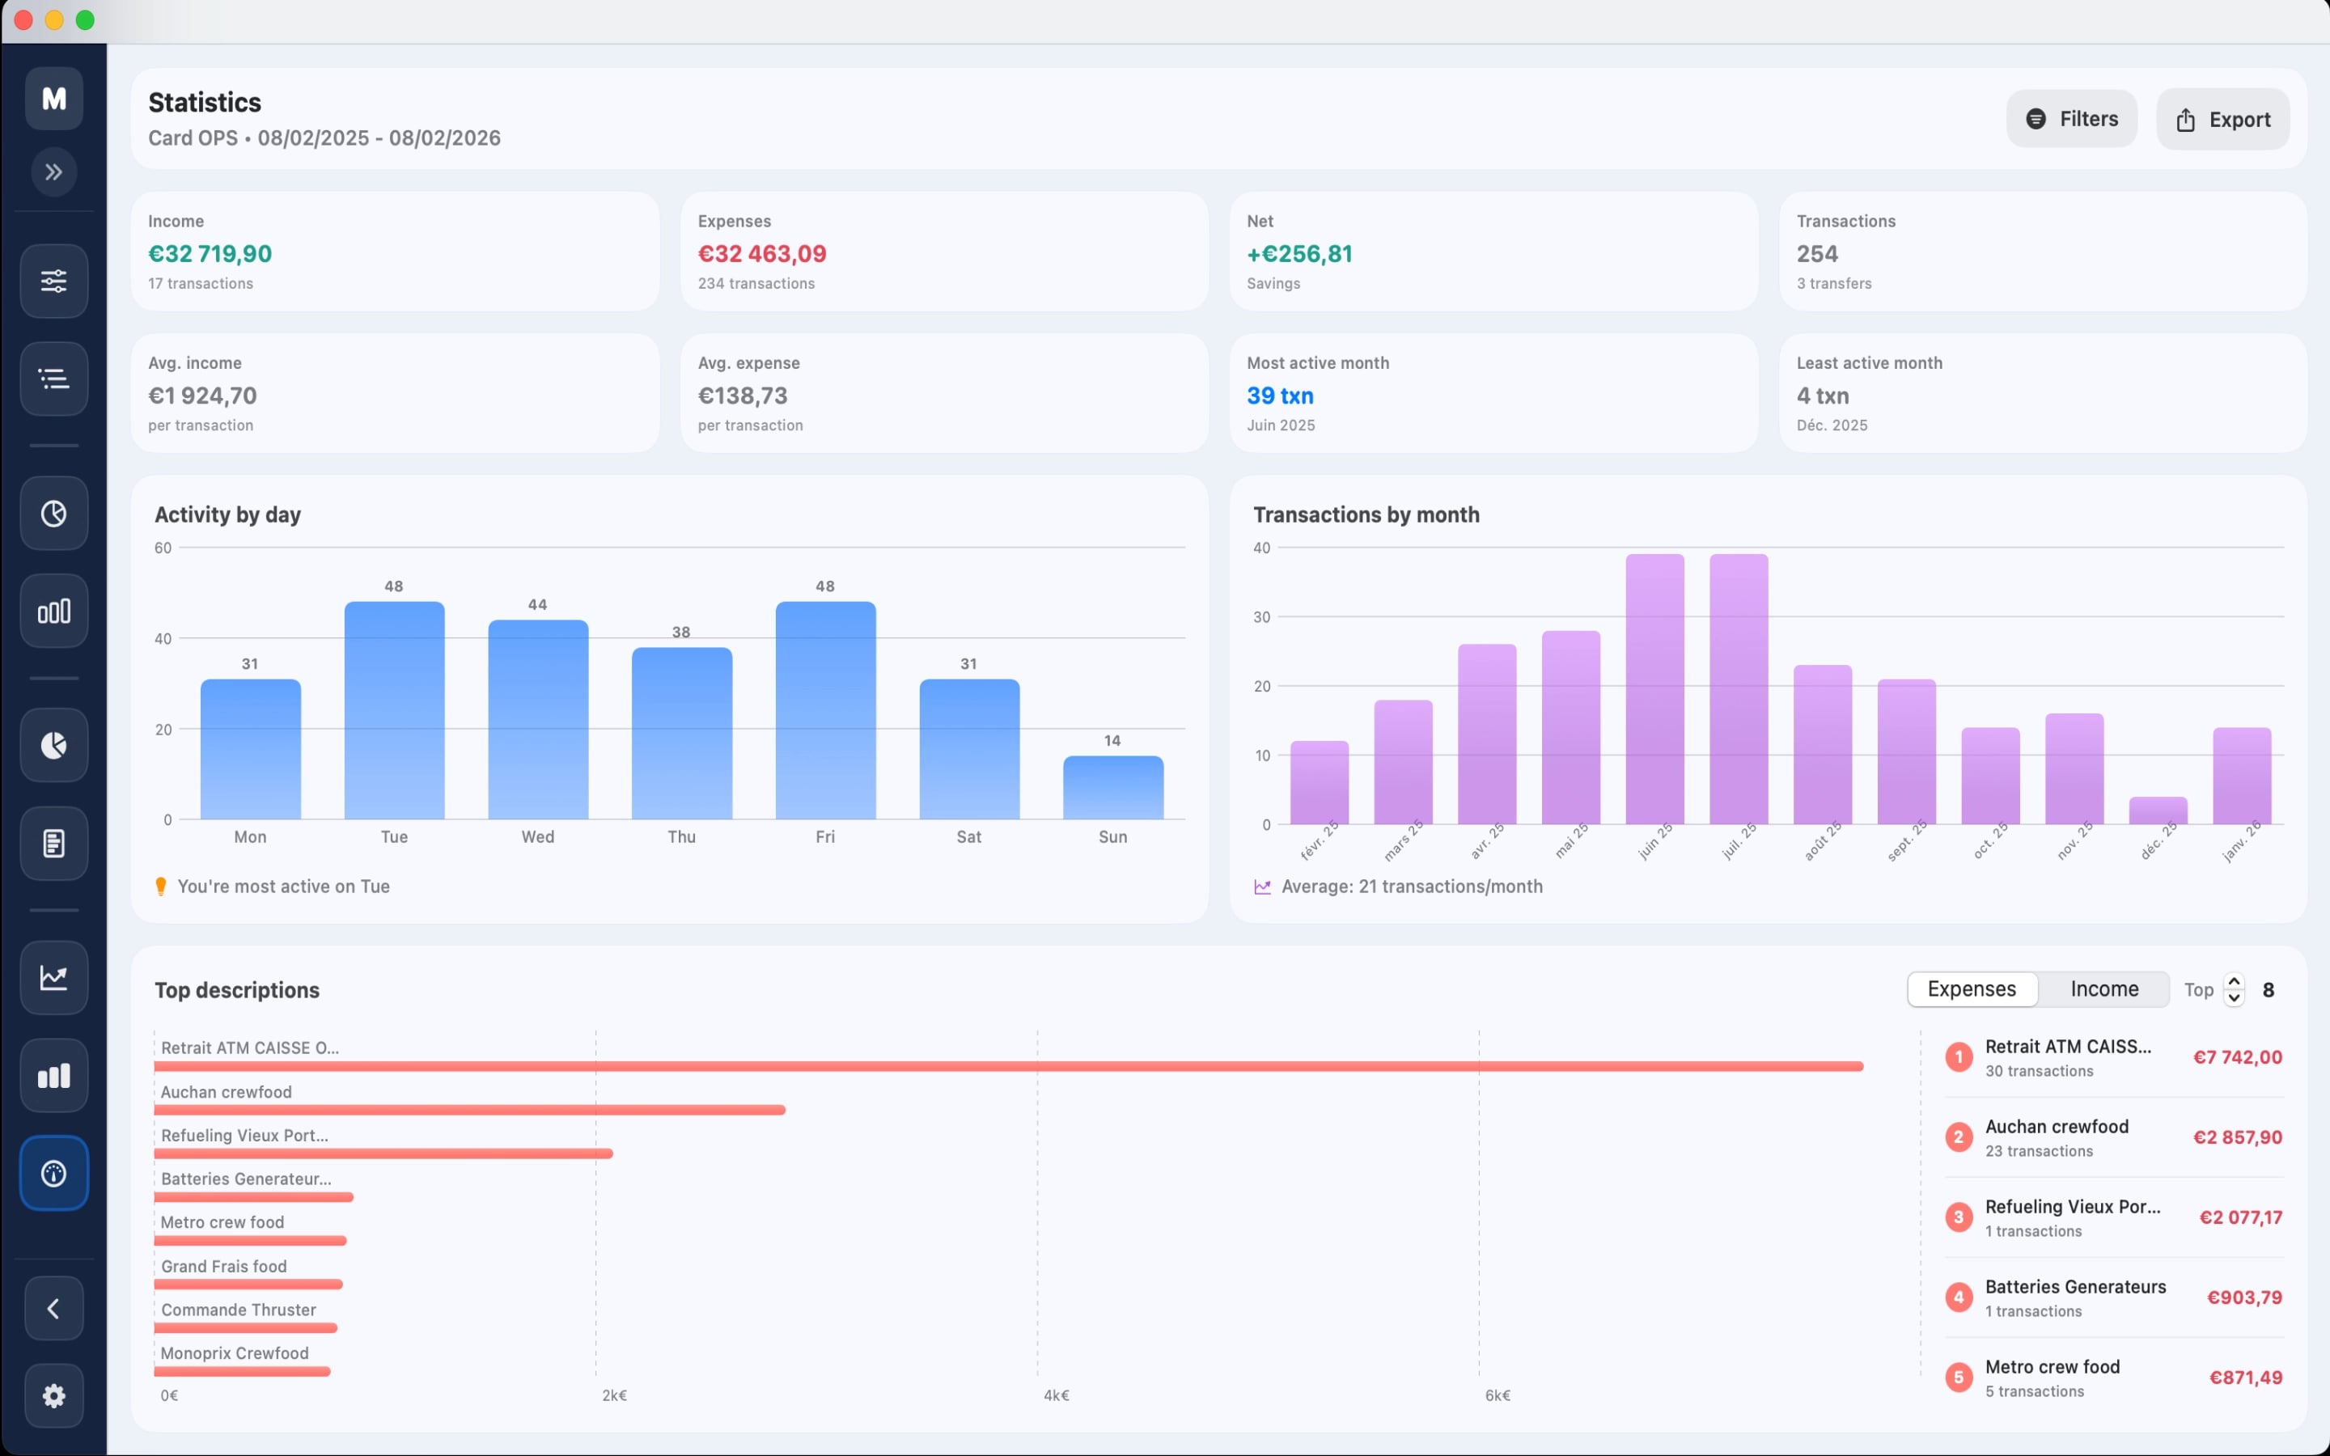
Task: Open the time analysis clock icon
Action: click(x=54, y=514)
